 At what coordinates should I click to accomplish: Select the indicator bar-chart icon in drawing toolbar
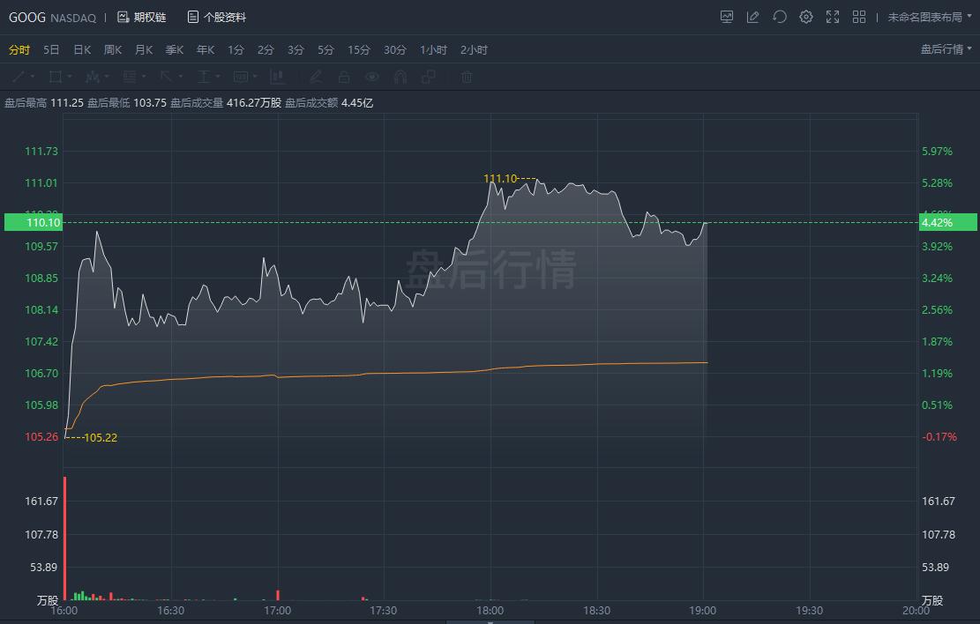276,77
